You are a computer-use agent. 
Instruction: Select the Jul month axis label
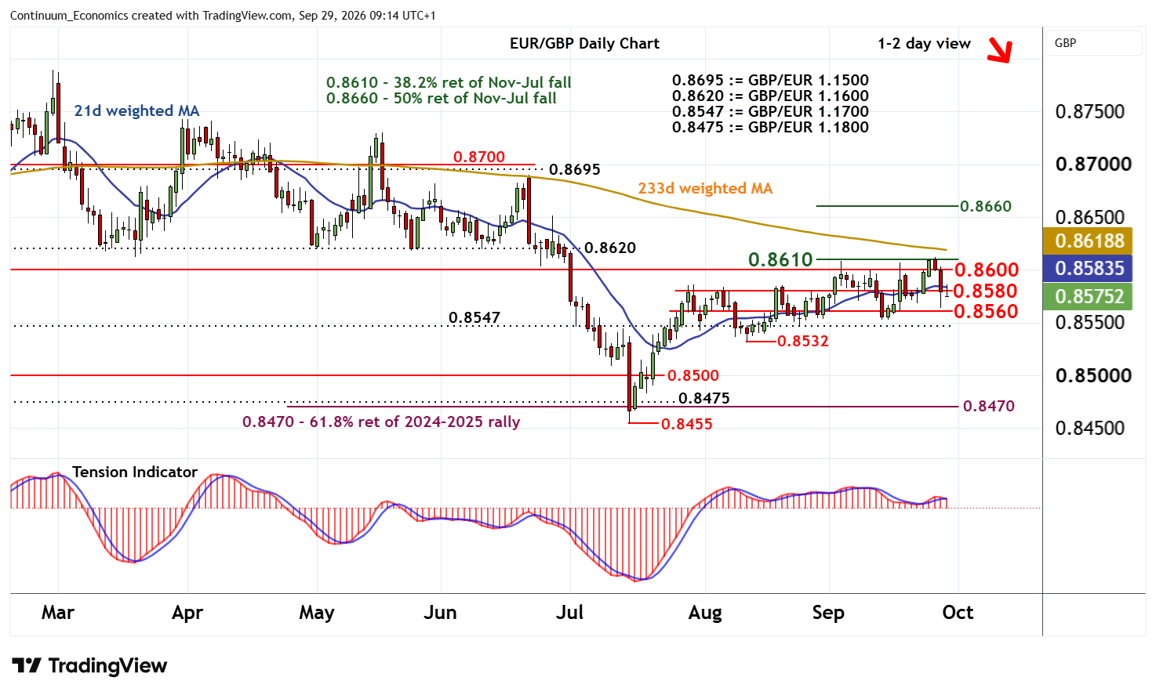(x=569, y=612)
